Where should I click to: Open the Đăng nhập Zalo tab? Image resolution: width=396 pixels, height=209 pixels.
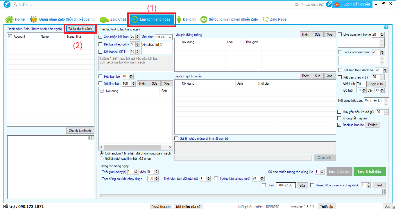coord(62,19)
